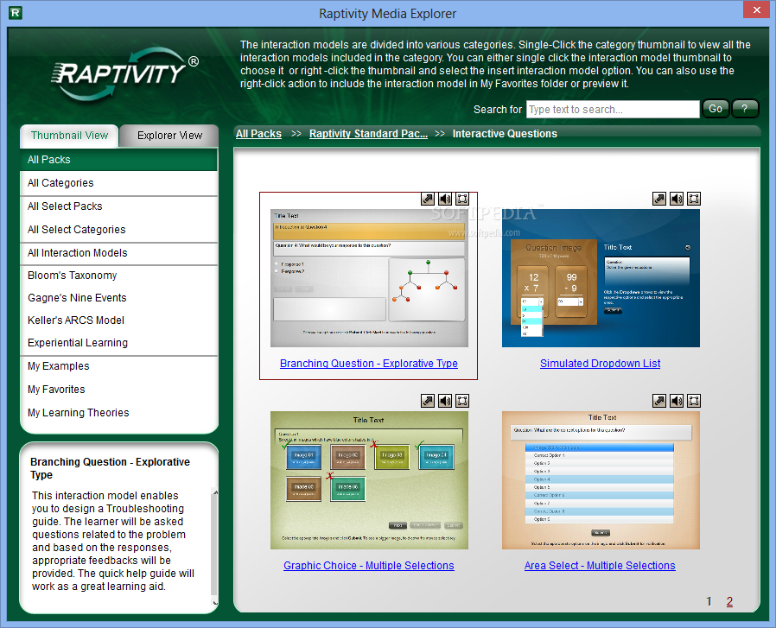Click fullscreen preview icon above Simulated Dropdown List
This screenshot has height=628, width=776.
coord(694,199)
